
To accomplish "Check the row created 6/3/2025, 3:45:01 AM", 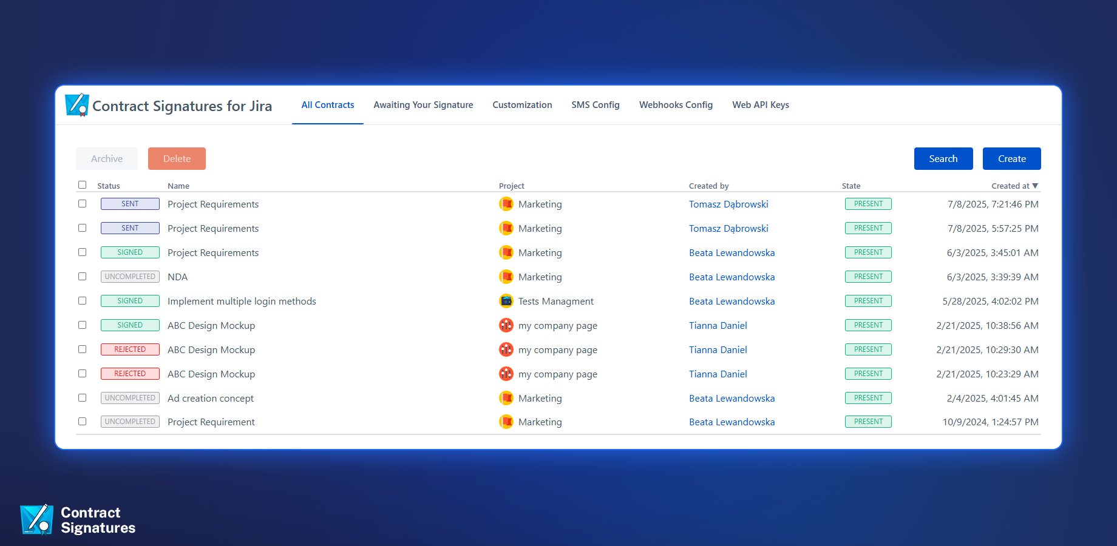I will pos(83,252).
